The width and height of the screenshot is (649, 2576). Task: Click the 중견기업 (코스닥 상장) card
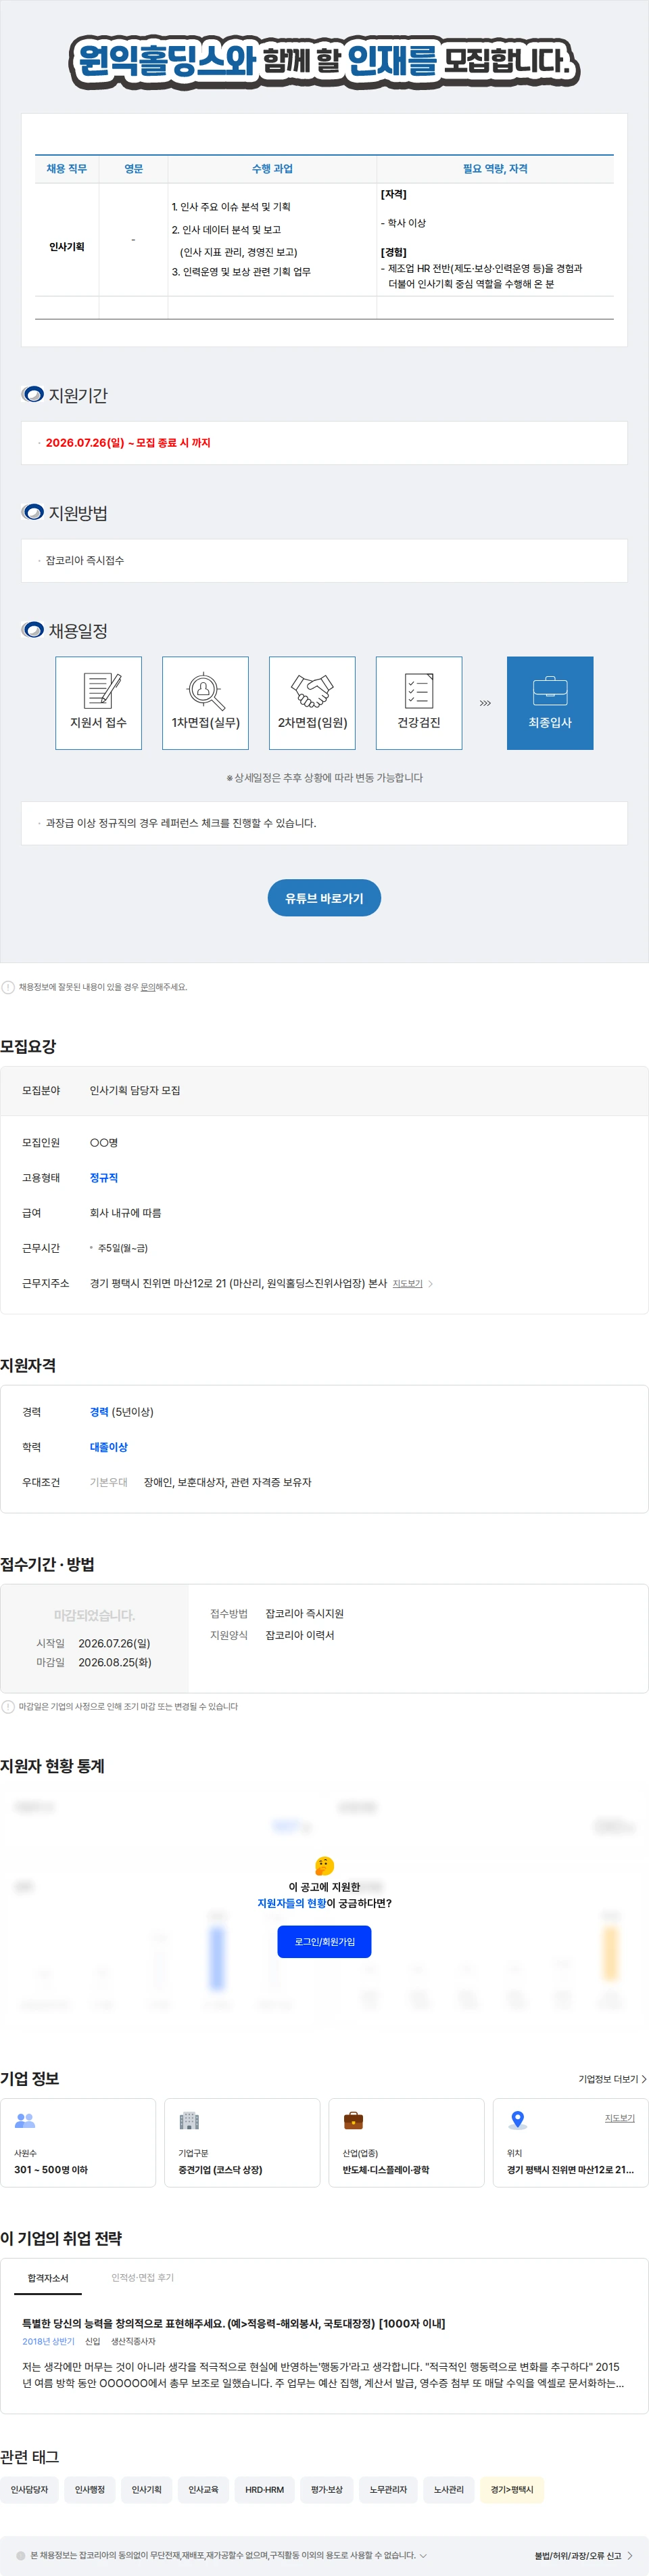click(x=241, y=2142)
